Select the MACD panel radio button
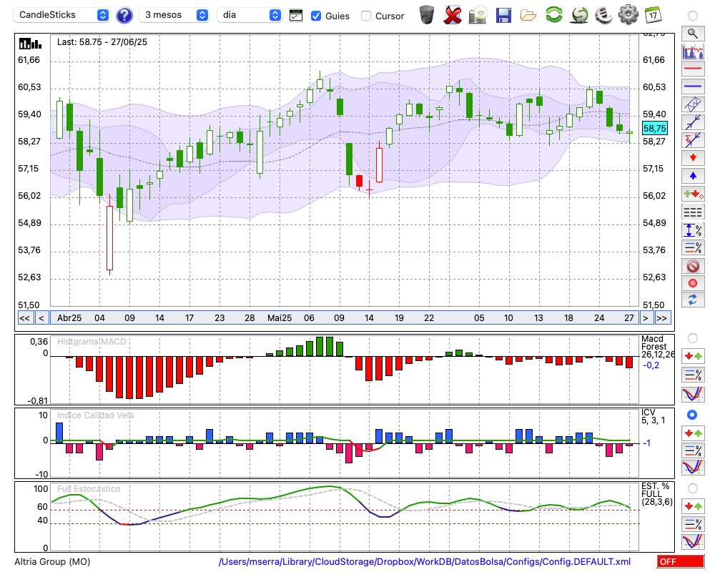 [x=693, y=338]
